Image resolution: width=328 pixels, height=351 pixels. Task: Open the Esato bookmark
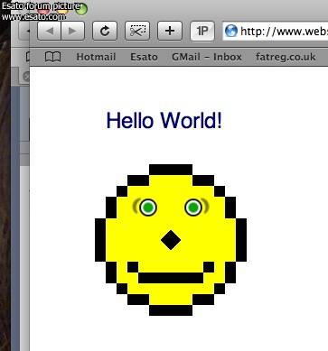point(144,57)
